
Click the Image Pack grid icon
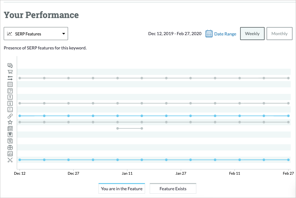click(10, 84)
